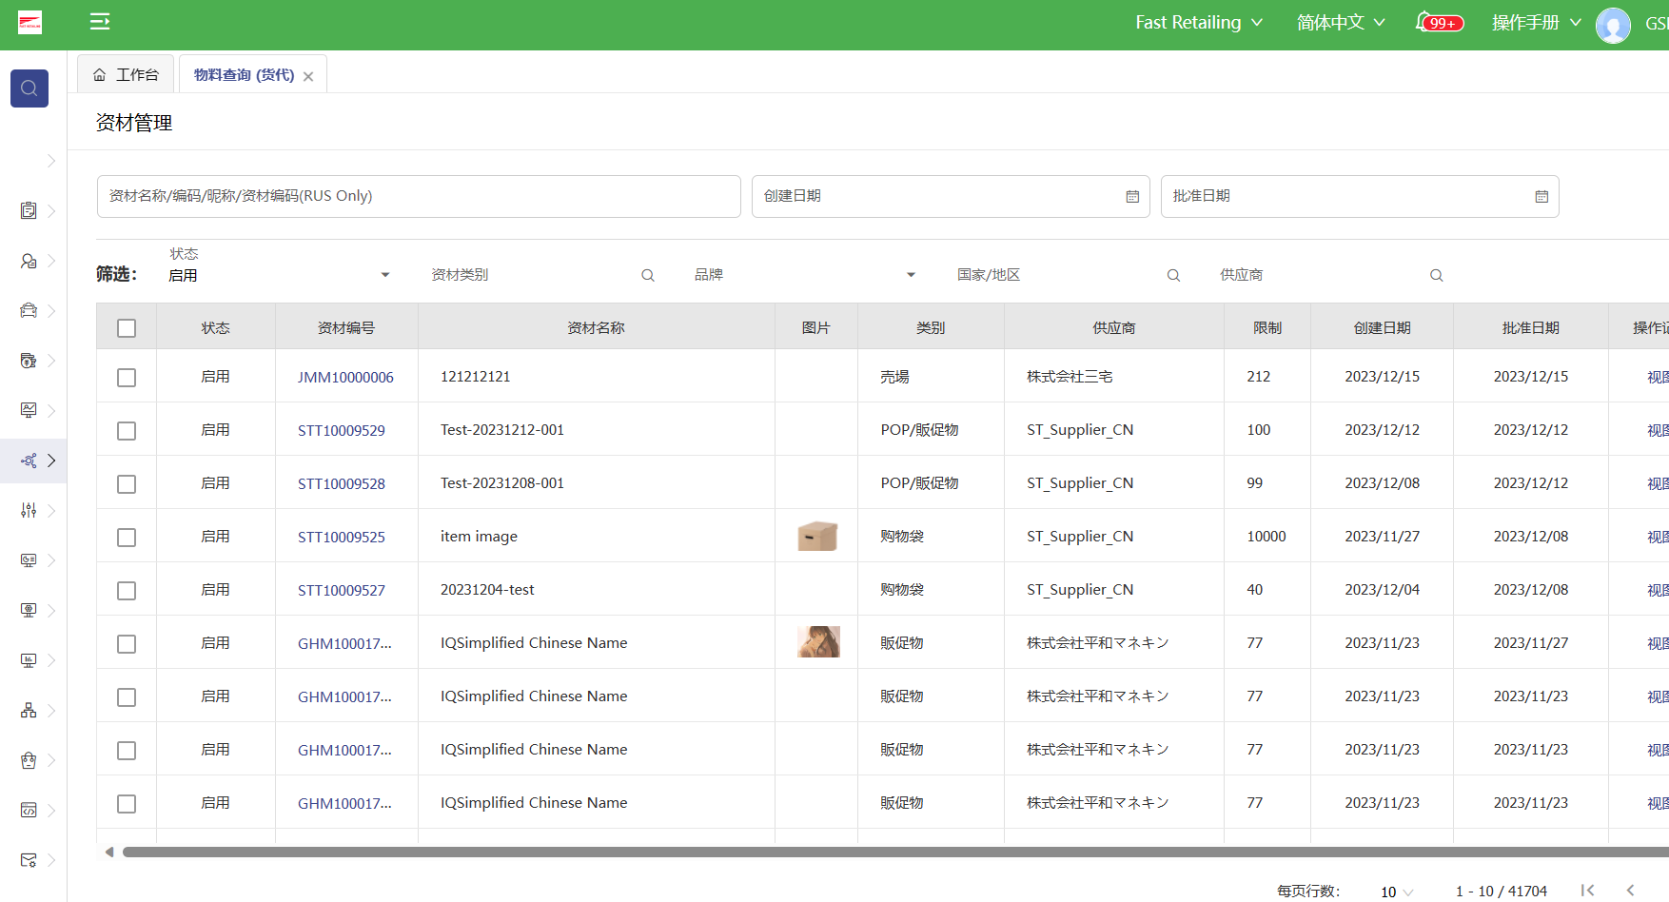Viewport: 1669px width, 902px height.
Task: Check the row for STT10009525
Action: [127, 538]
